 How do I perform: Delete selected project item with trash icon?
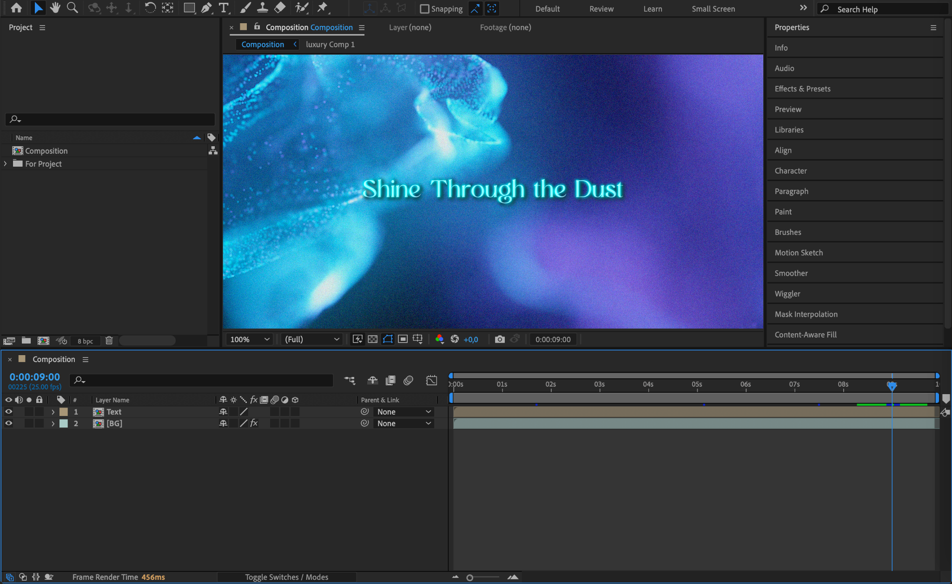(109, 341)
